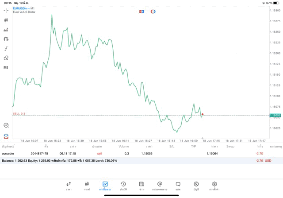The height and width of the screenshot is (198, 283).
Task: Open the circular chart icon above the app icon
Action: [x=6, y=126]
